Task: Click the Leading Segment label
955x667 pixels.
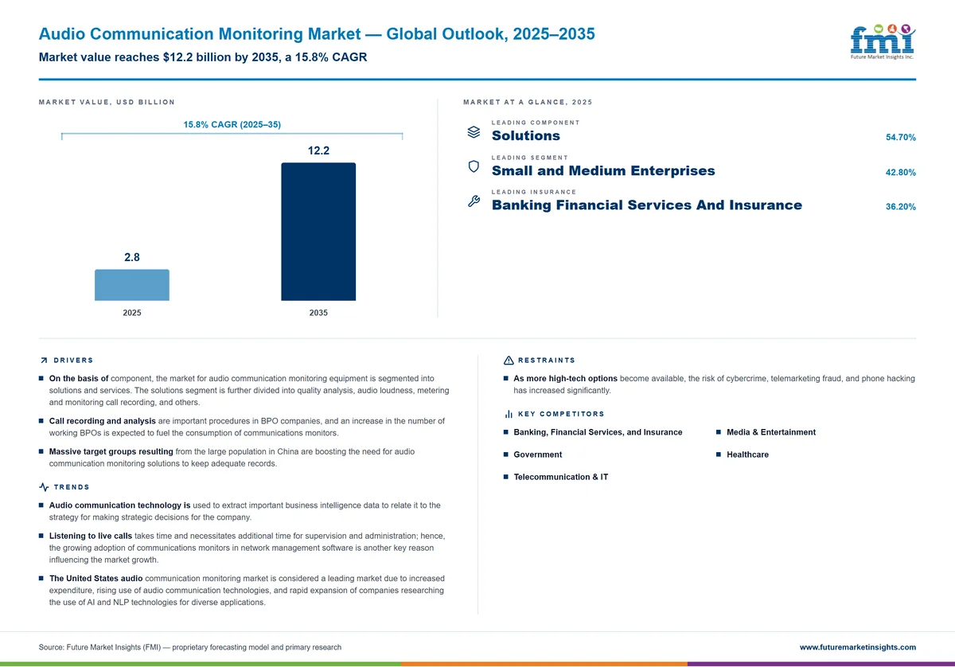Action: click(x=530, y=158)
